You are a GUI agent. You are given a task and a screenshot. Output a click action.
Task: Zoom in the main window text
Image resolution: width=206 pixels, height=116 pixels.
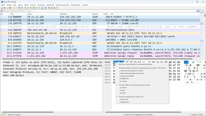(49, 8)
